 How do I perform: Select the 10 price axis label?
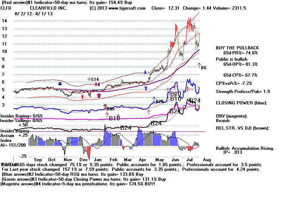4,51
